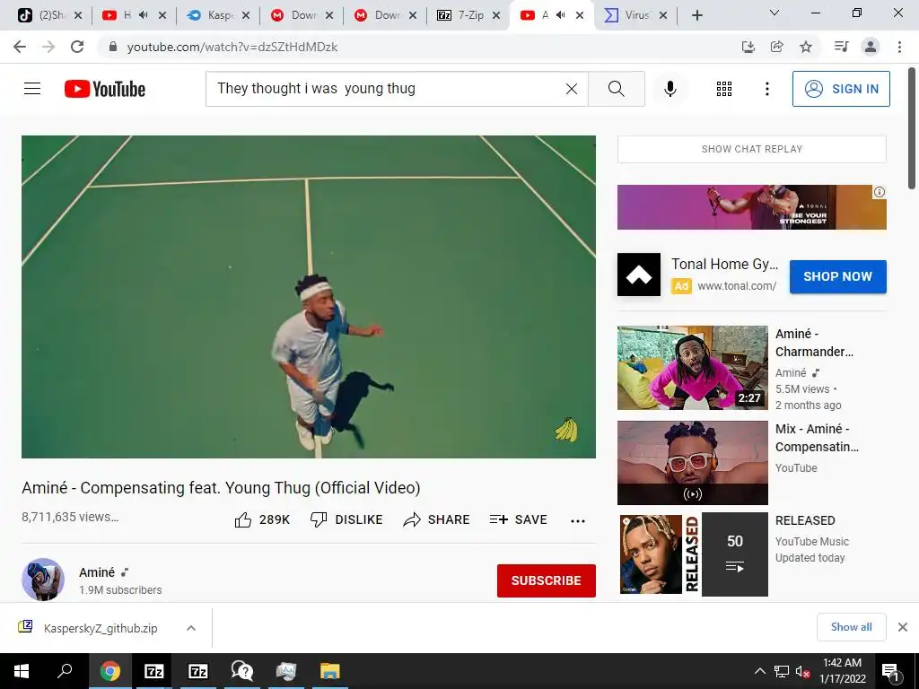This screenshot has height=689, width=919.
Task: Open Chrome three-dot menu
Action: (x=899, y=47)
